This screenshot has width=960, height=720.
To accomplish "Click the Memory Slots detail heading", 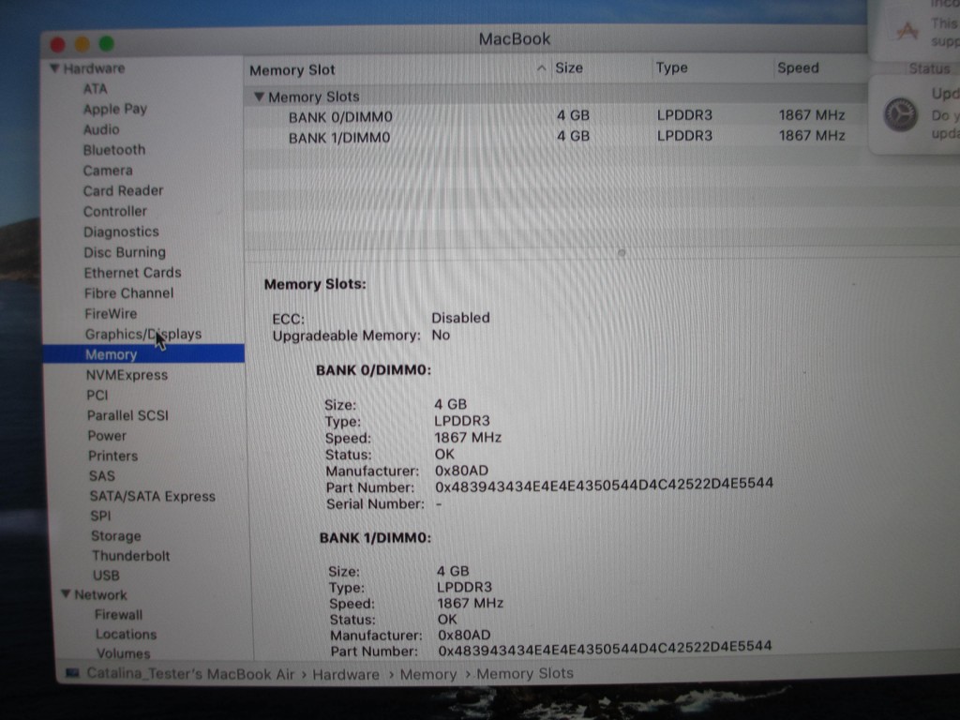I will click(x=315, y=284).
